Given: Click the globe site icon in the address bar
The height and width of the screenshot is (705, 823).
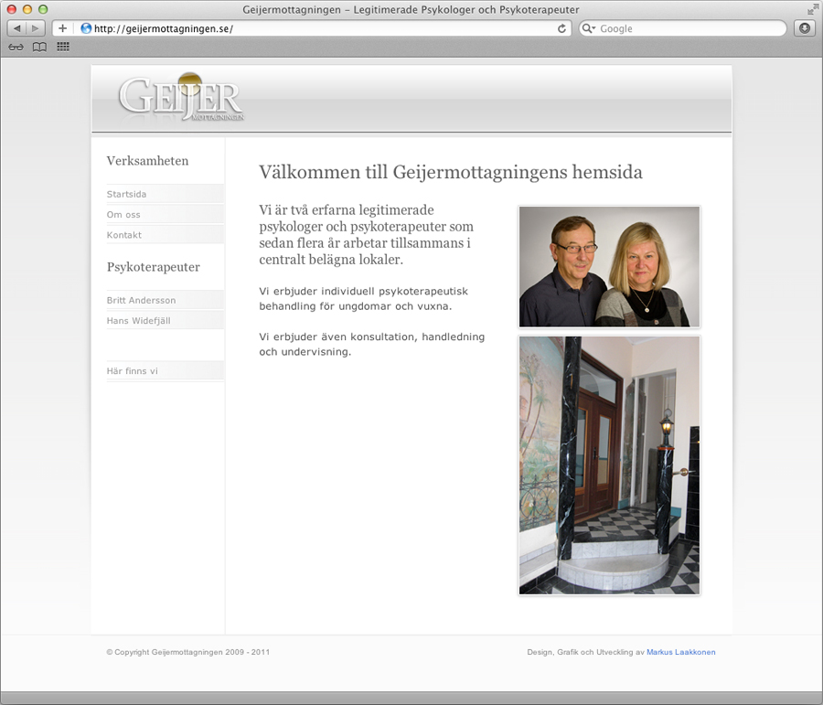Looking at the screenshot, I should point(86,28).
